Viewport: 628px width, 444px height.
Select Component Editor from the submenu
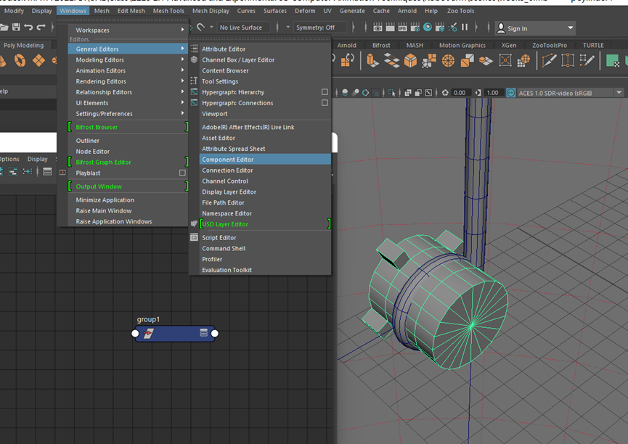coord(265,160)
